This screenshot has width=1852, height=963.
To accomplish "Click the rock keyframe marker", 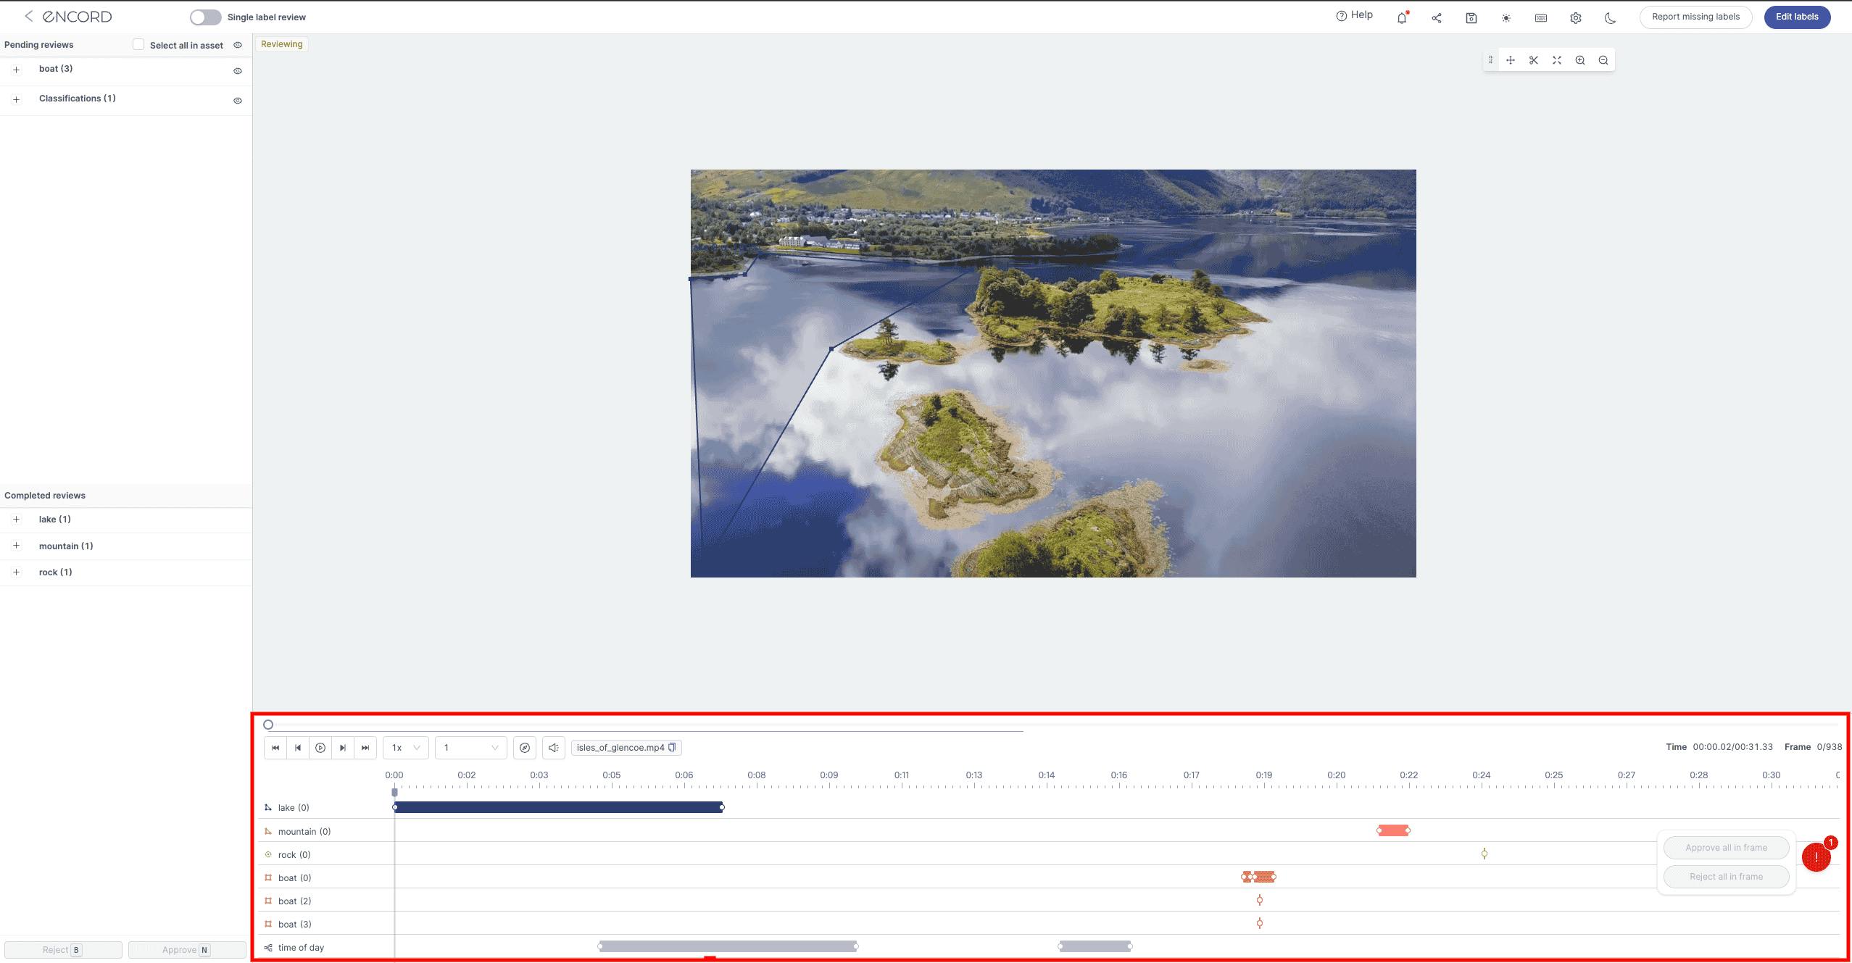I will 1484,854.
